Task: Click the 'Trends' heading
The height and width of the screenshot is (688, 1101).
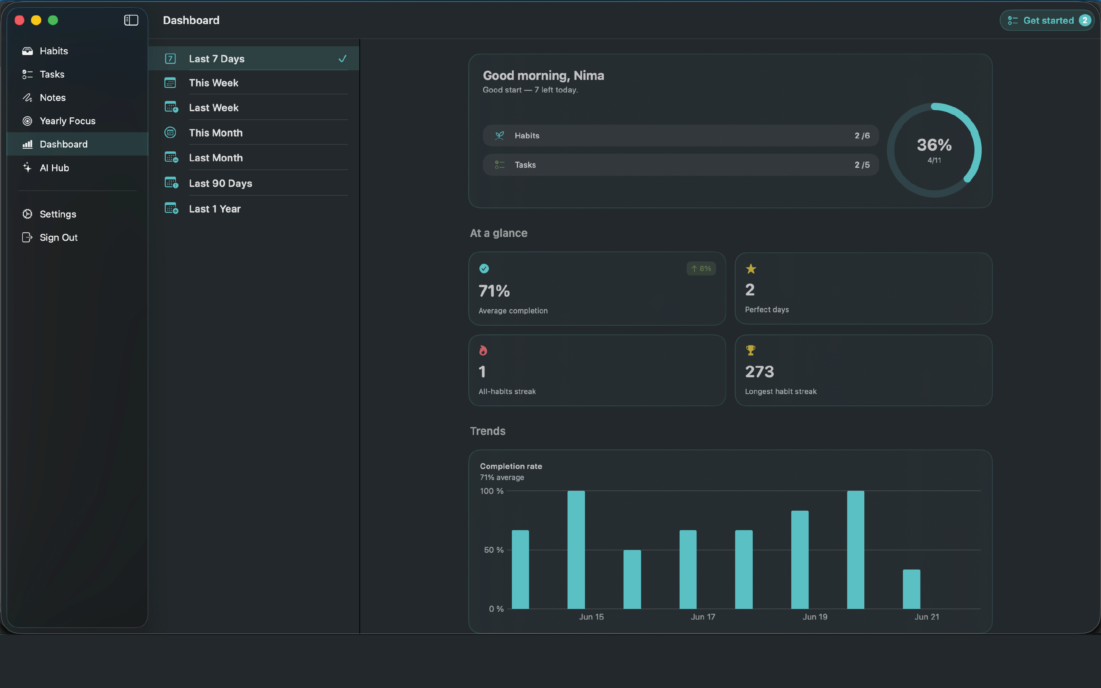Action: coord(488,431)
